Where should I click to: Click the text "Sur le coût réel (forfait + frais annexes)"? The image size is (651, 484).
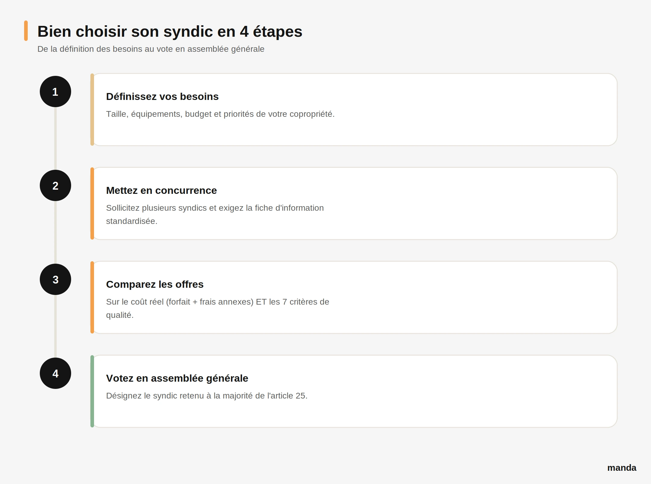pyautogui.click(x=180, y=302)
